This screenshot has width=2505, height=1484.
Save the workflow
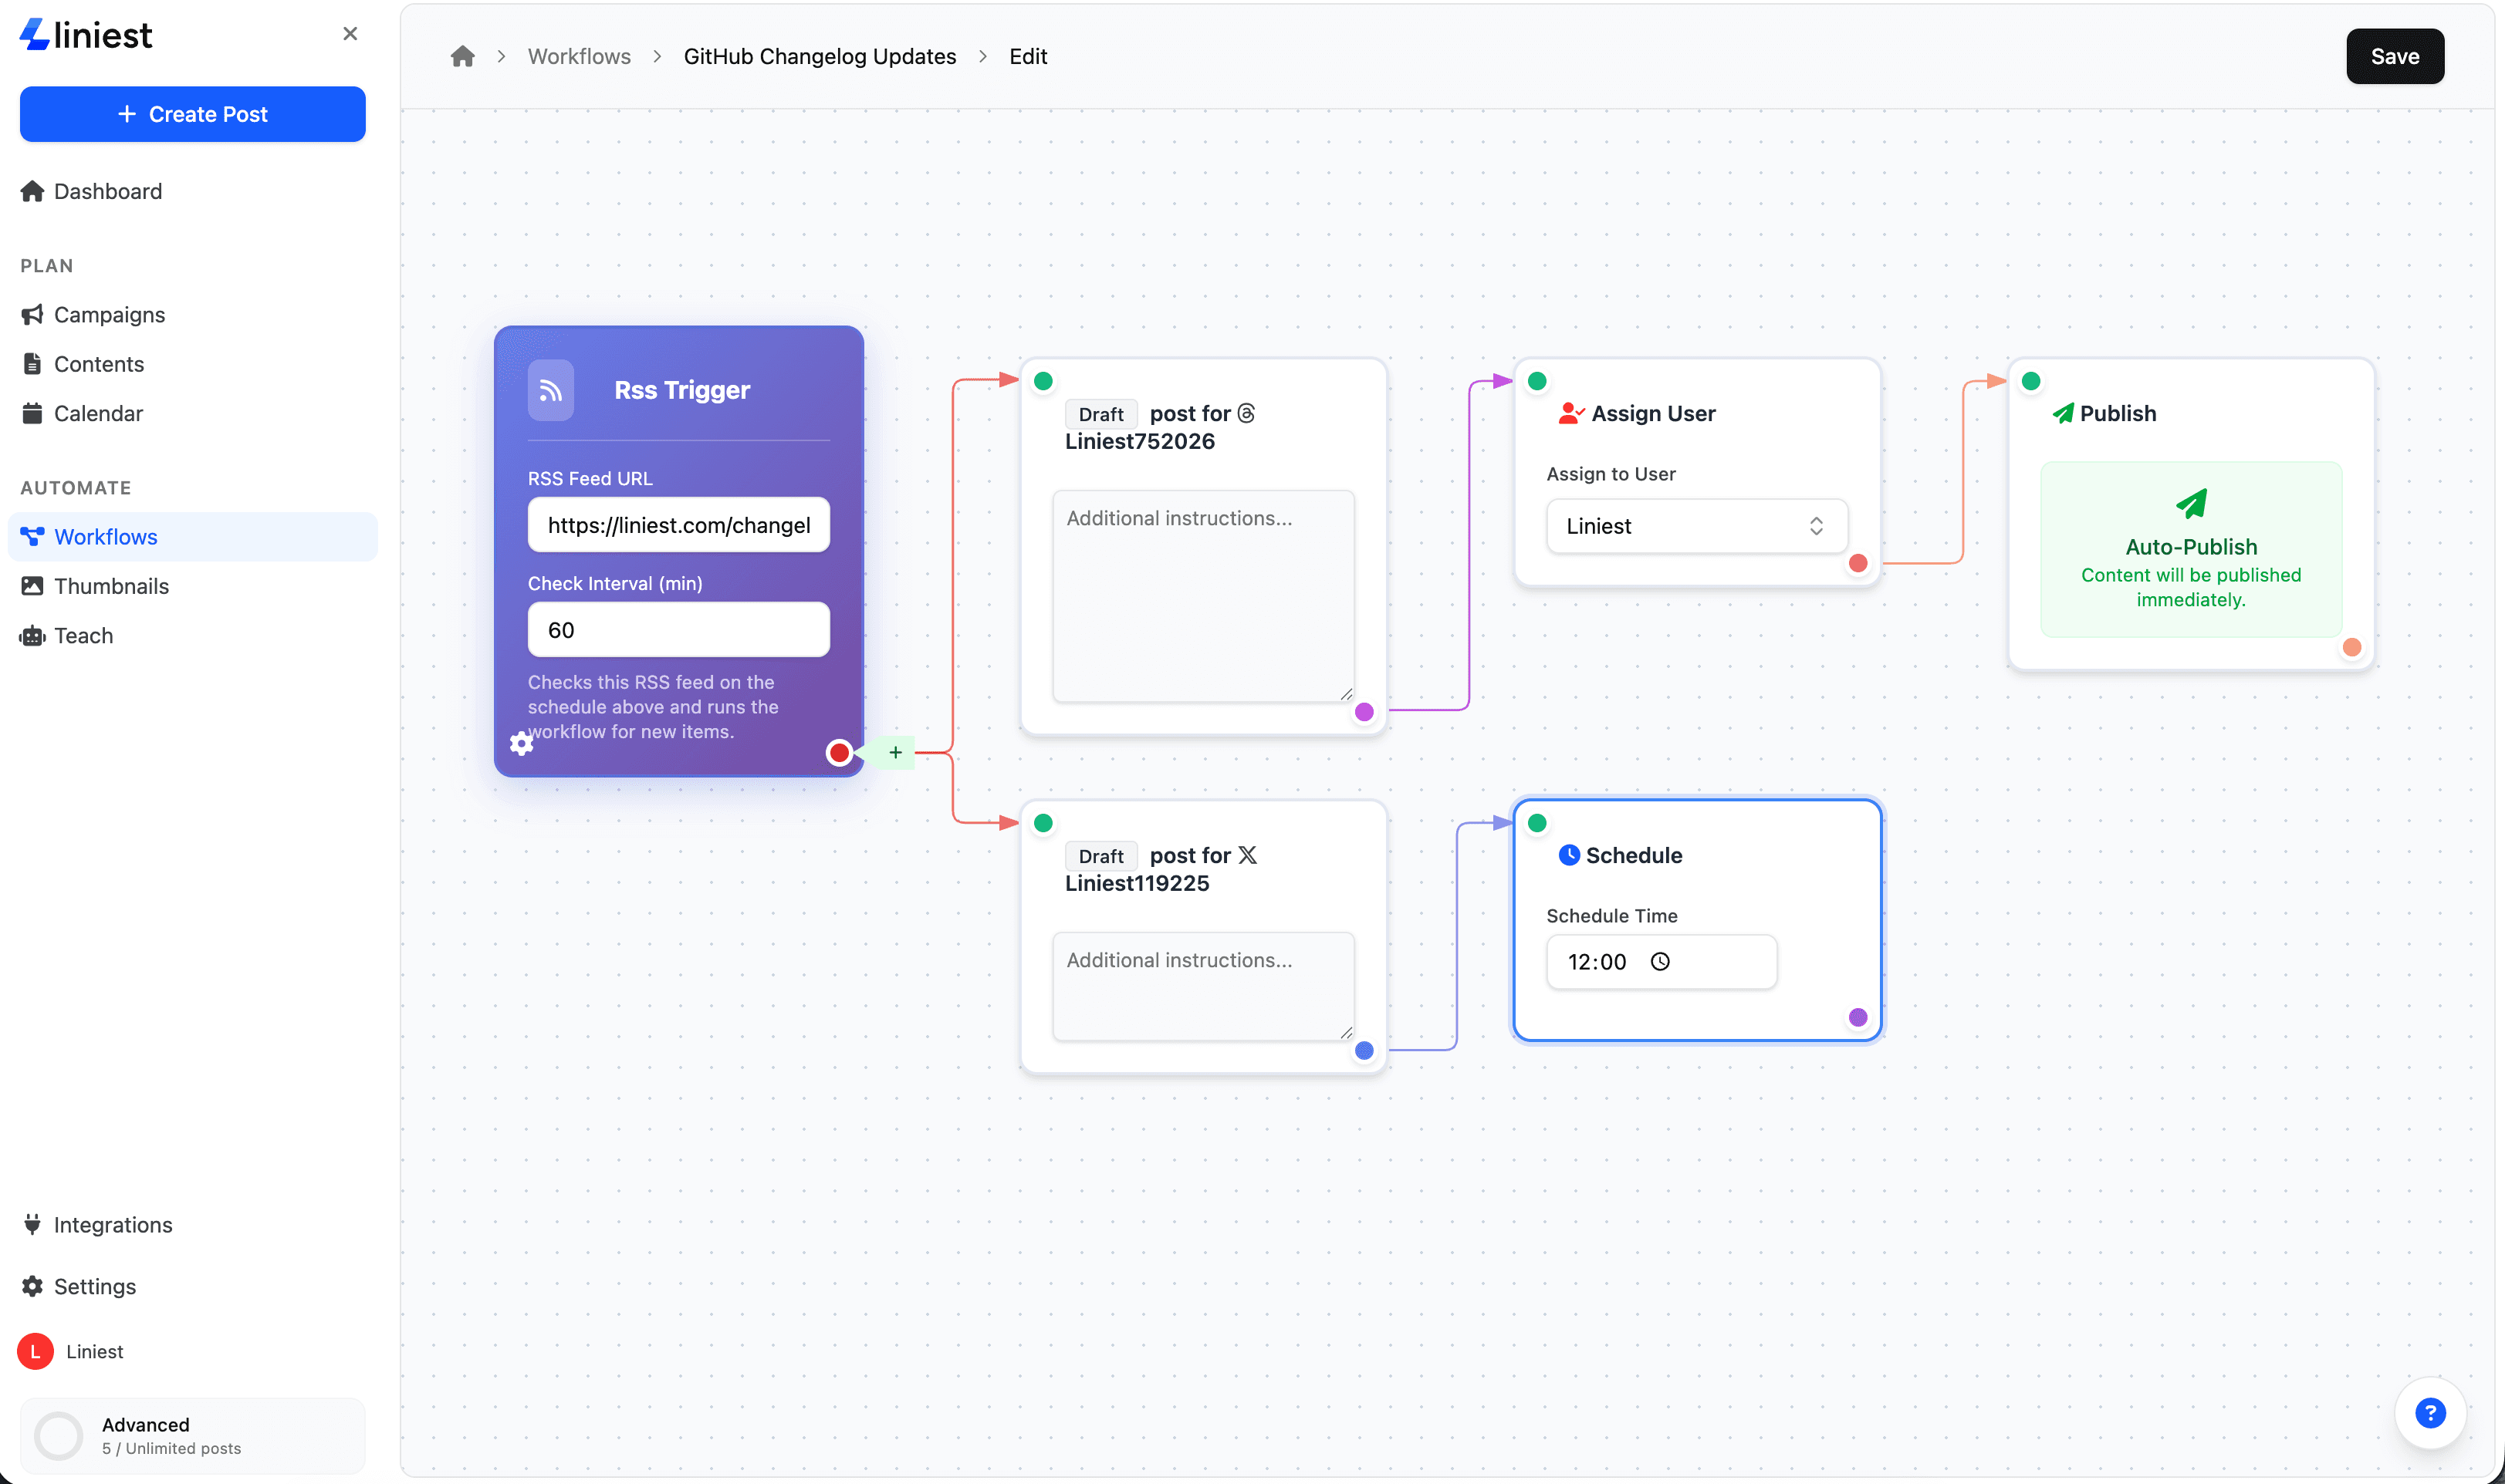click(x=2394, y=56)
